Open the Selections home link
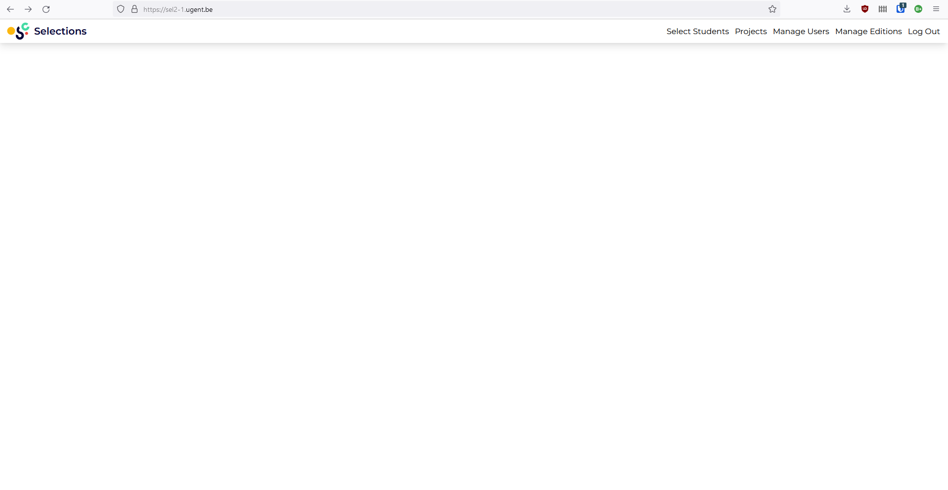The width and height of the screenshot is (948, 490). click(60, 31)
